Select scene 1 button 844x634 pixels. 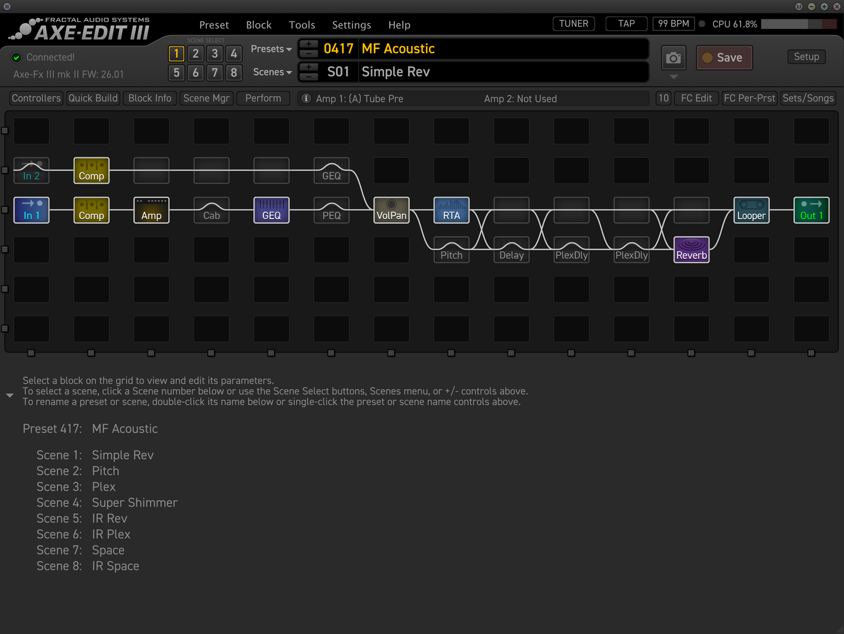pos(176,54)
